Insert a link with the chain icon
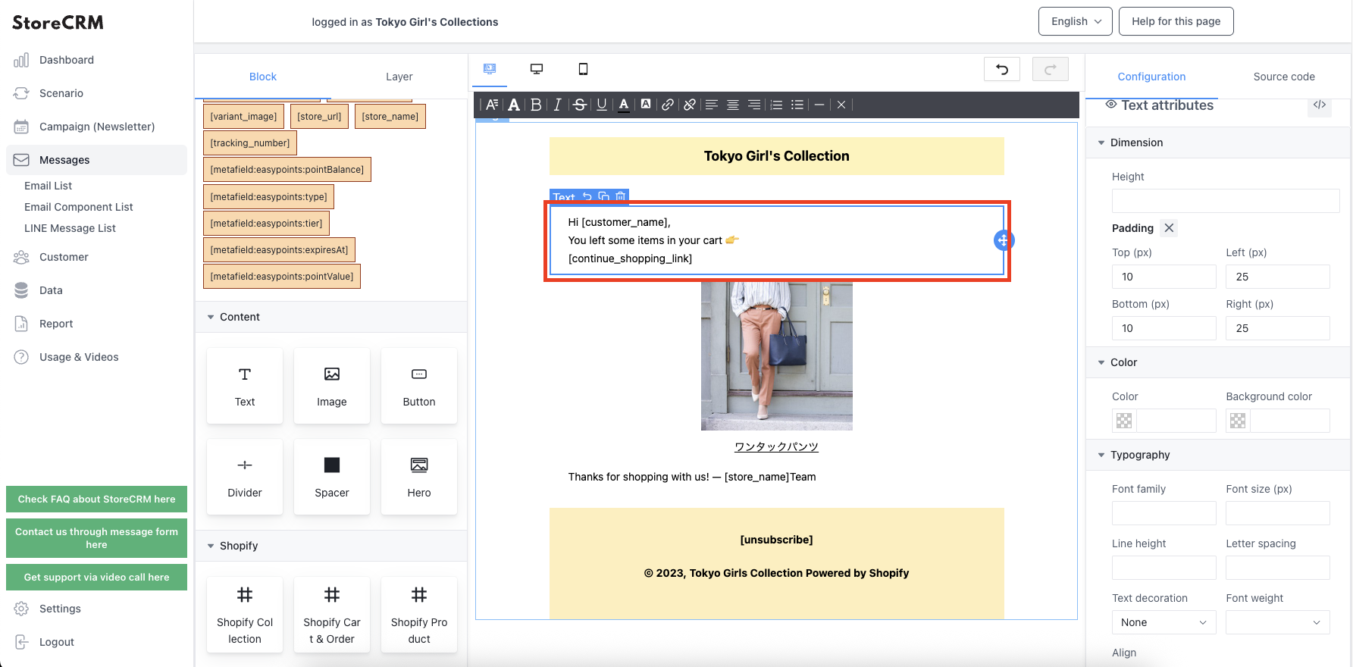The image size is (1353, 667). (668, 105)
